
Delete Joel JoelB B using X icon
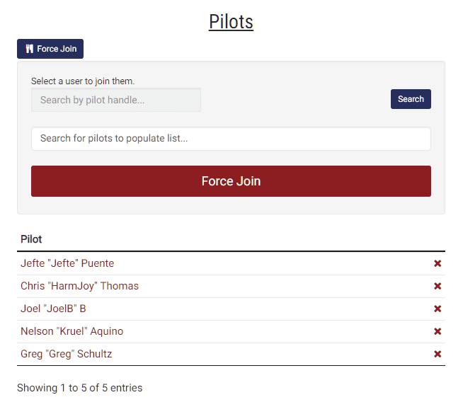pos(438,309)
